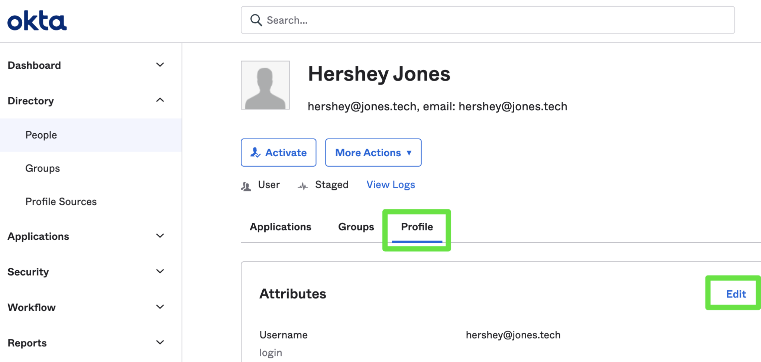Image resolution: width=761 pixels, height=362 pixels.
Task: Click the Activate user icon
Action: (255, 153)
